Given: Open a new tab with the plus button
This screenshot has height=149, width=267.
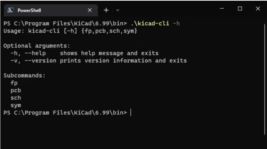Looking at the screenshot, I should 106,10.
